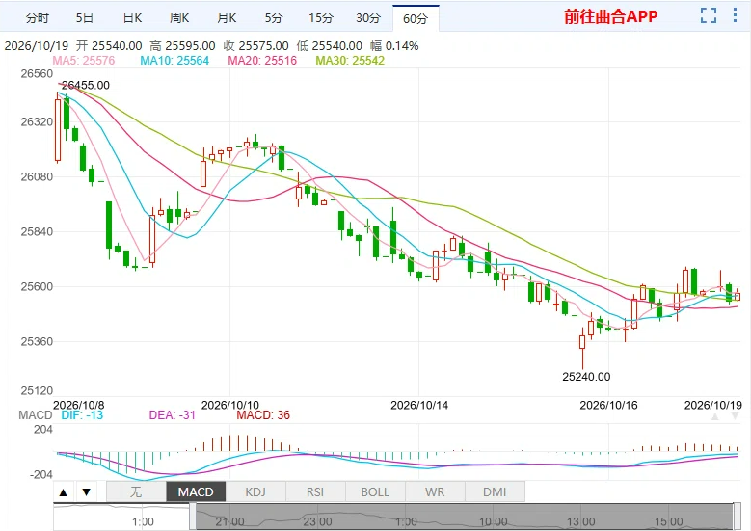
Task: Click the 收 25575.00 closing price text
Action: click(255, 46)
